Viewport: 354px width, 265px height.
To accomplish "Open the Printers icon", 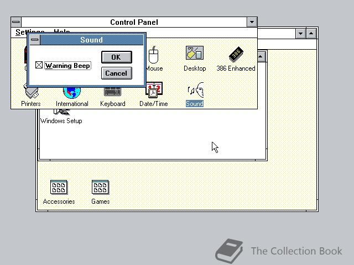I will [x=31, y=92].
